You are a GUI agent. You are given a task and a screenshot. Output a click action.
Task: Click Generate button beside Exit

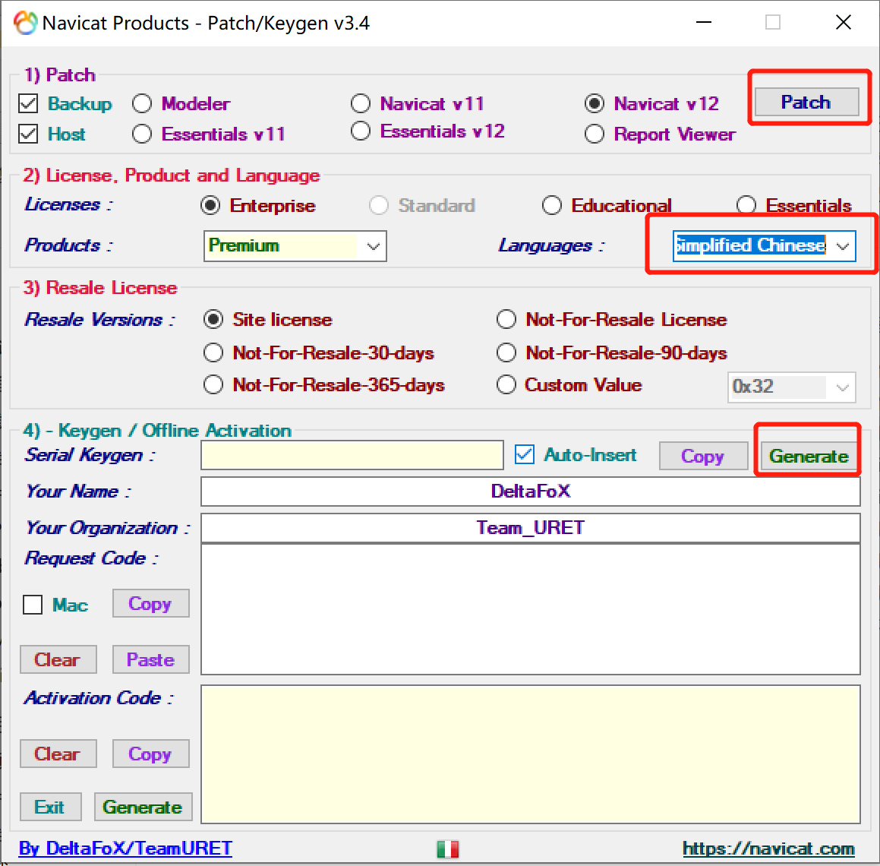[143, 807]
